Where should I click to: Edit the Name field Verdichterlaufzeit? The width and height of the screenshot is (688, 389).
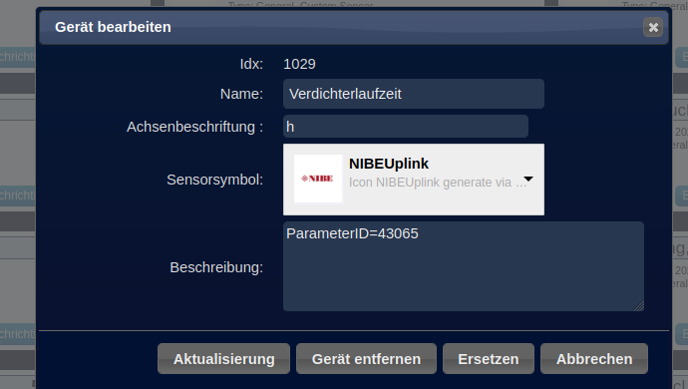(x=414, y=94)
